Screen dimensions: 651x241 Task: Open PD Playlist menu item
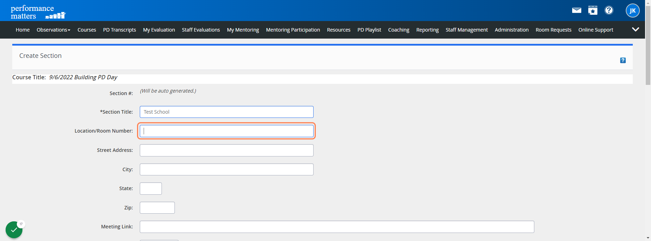coord(369,30)
